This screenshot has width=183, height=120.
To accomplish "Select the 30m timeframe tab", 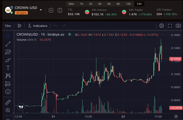I will pos(71,4).
